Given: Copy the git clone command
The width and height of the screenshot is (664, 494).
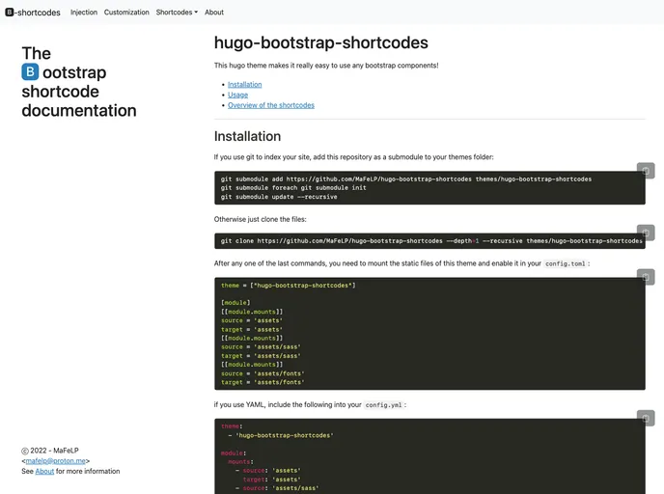Looking at the screenshot, I should 646,233.
